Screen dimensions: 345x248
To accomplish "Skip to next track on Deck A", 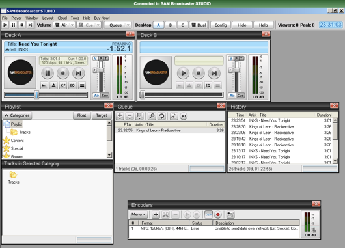I will coord(78,73).
